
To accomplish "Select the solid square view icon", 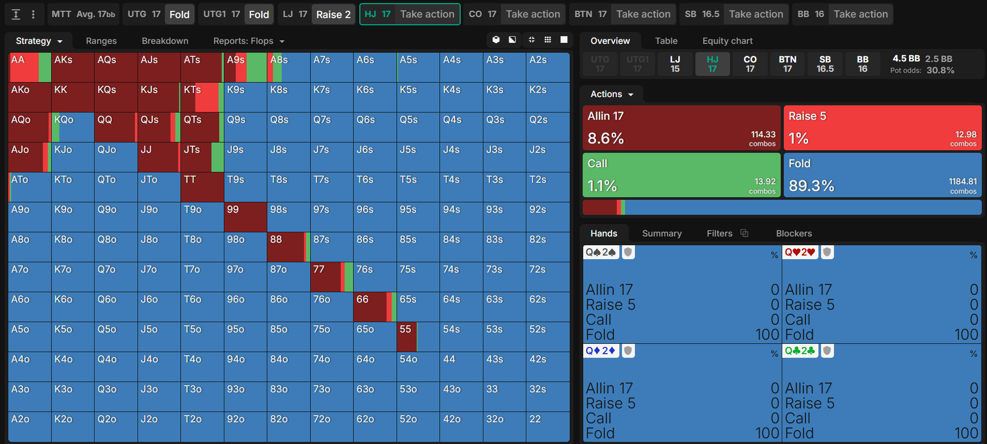I will tap(564, 40).
